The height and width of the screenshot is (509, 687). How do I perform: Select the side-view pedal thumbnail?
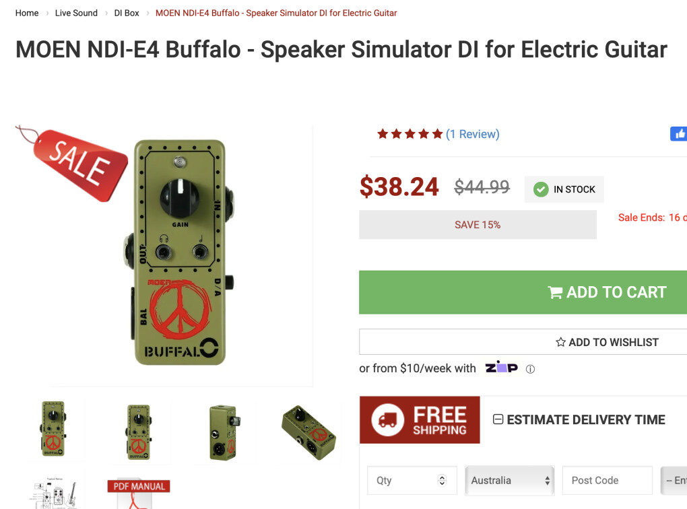223,431
